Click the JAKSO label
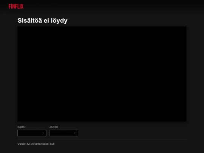This screenshot has height=153, width=204. pos(54,127)
